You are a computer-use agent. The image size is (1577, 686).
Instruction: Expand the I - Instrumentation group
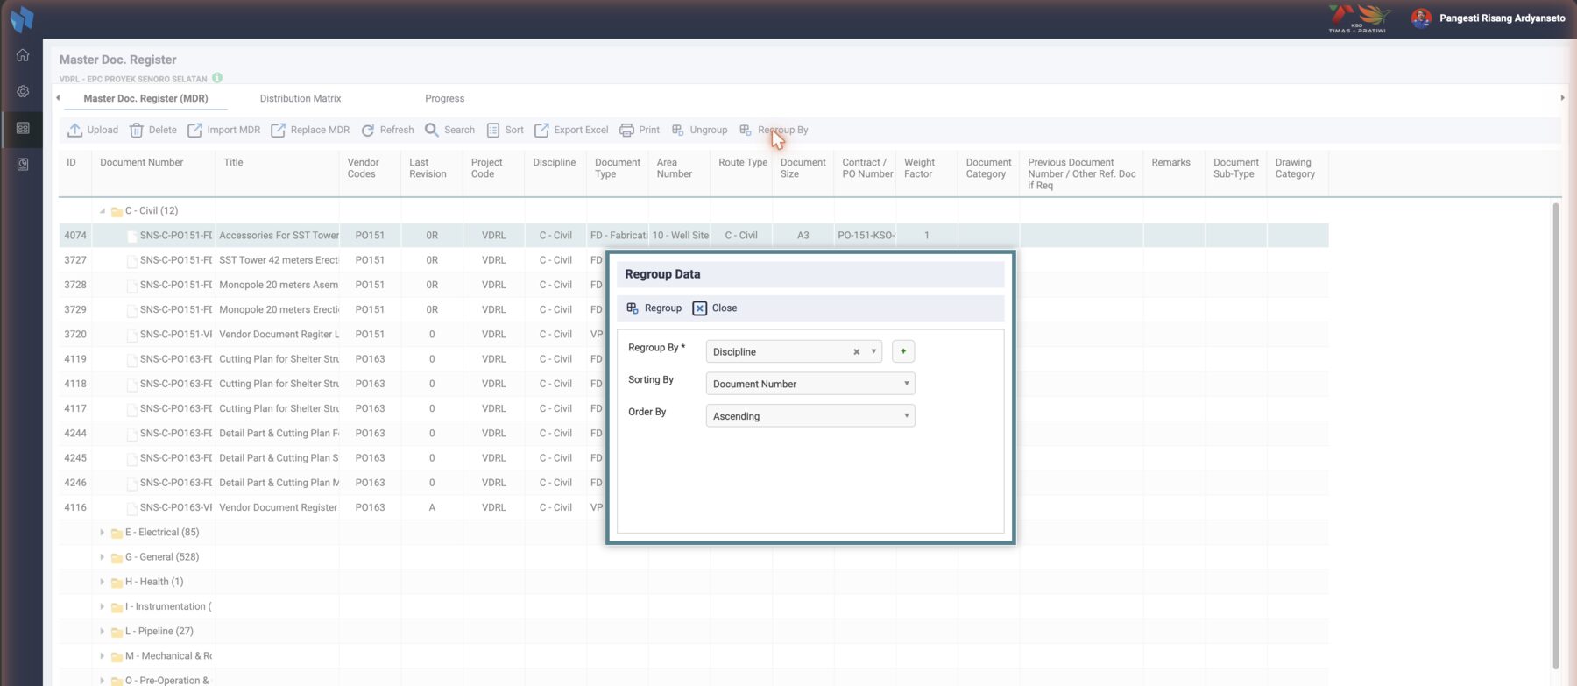[103, 606]
